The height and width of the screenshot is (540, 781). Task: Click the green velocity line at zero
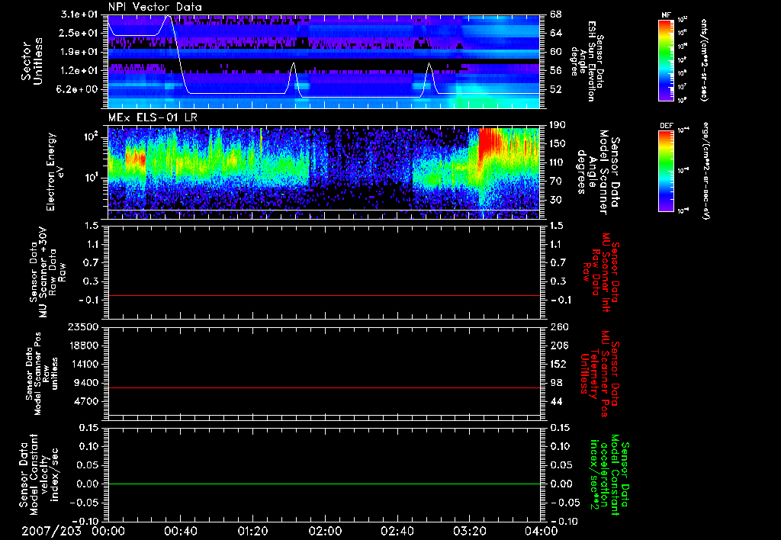[323, 484]
